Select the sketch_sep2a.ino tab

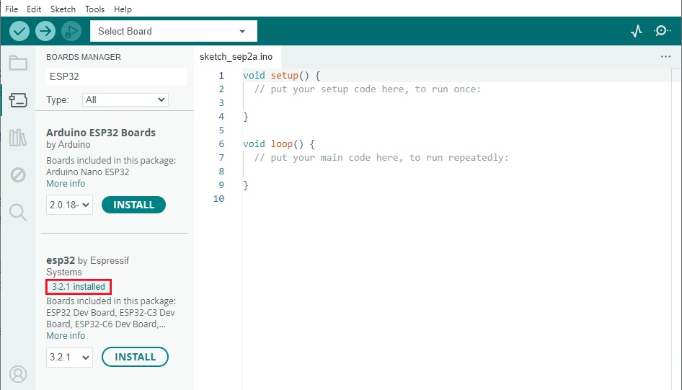click(x=236, y=56)
